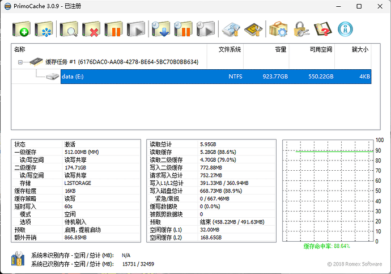Viewport: 391px width, 274px height.
Task: Maximize the PrimoCache window
Action: coord(359,6)
